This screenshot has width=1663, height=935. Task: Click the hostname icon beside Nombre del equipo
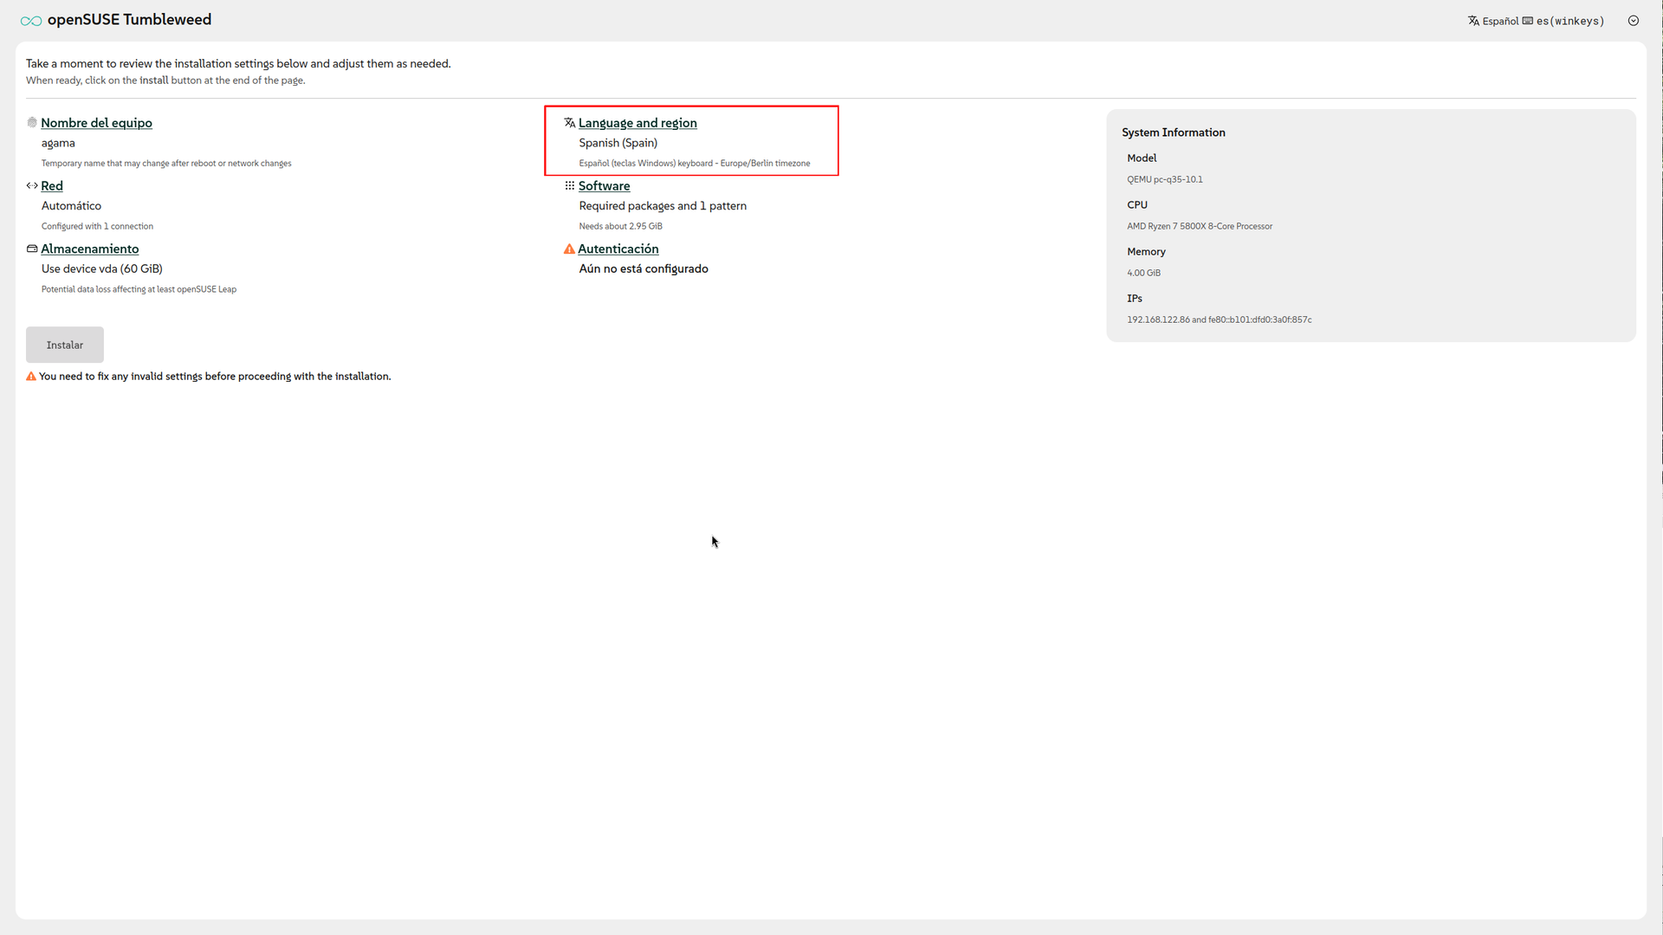point(32,123)
